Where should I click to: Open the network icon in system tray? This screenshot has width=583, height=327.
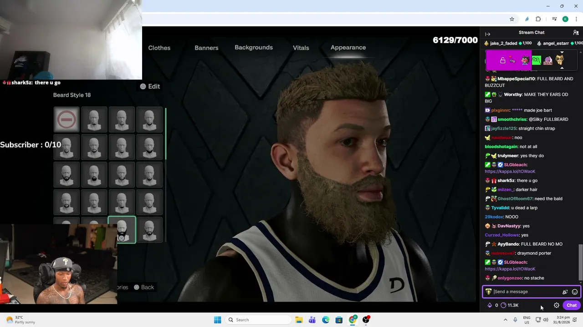[538, 320]
